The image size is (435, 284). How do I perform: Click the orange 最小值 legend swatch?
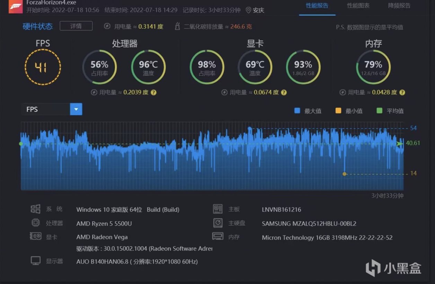[x=338, y=111]
